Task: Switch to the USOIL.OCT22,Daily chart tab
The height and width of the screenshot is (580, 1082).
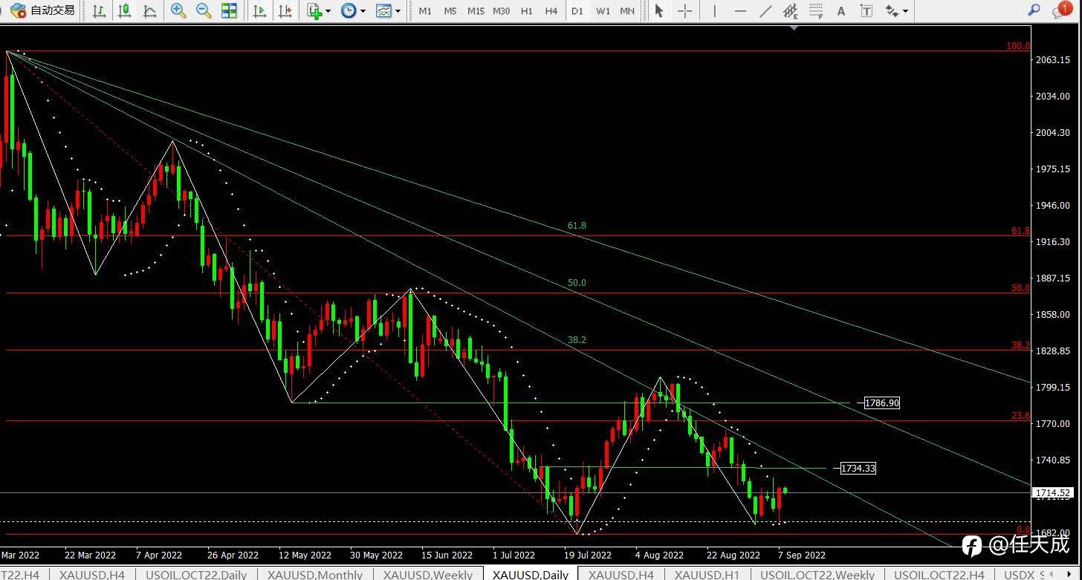Action: [196, 574]
